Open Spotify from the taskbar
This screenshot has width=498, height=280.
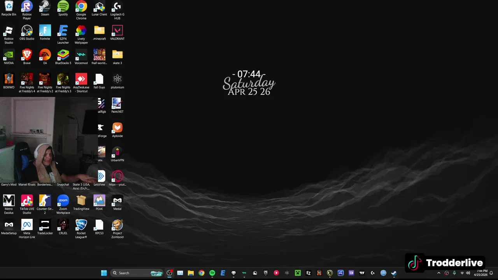(212, 273)
